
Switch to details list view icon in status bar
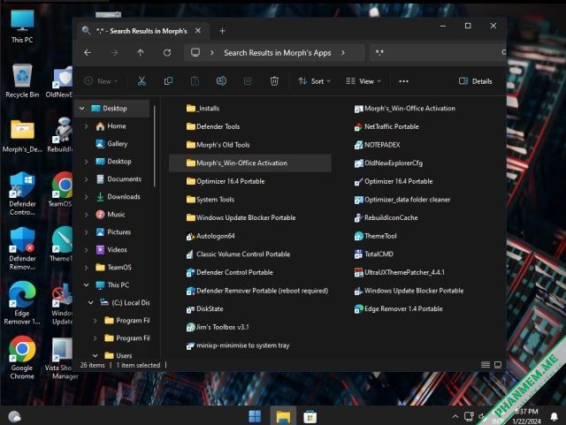coord(486,365)
